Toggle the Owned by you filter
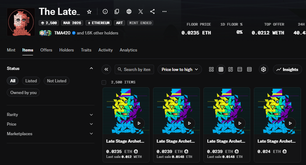 [23, 93]
